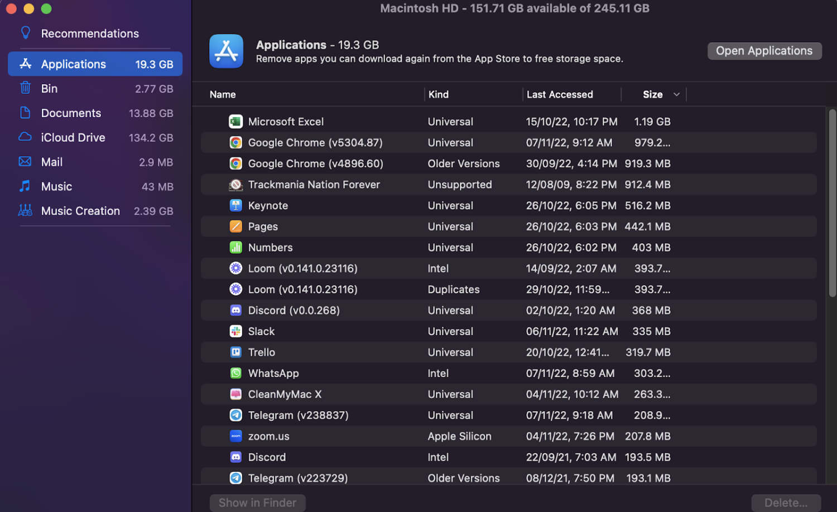
Task: Click the Microsoft Excel app icon
Action: pos(235,122)
